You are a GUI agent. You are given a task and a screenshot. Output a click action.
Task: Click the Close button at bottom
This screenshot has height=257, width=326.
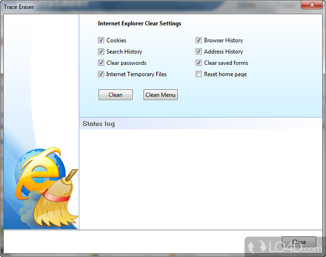point(299,241)
